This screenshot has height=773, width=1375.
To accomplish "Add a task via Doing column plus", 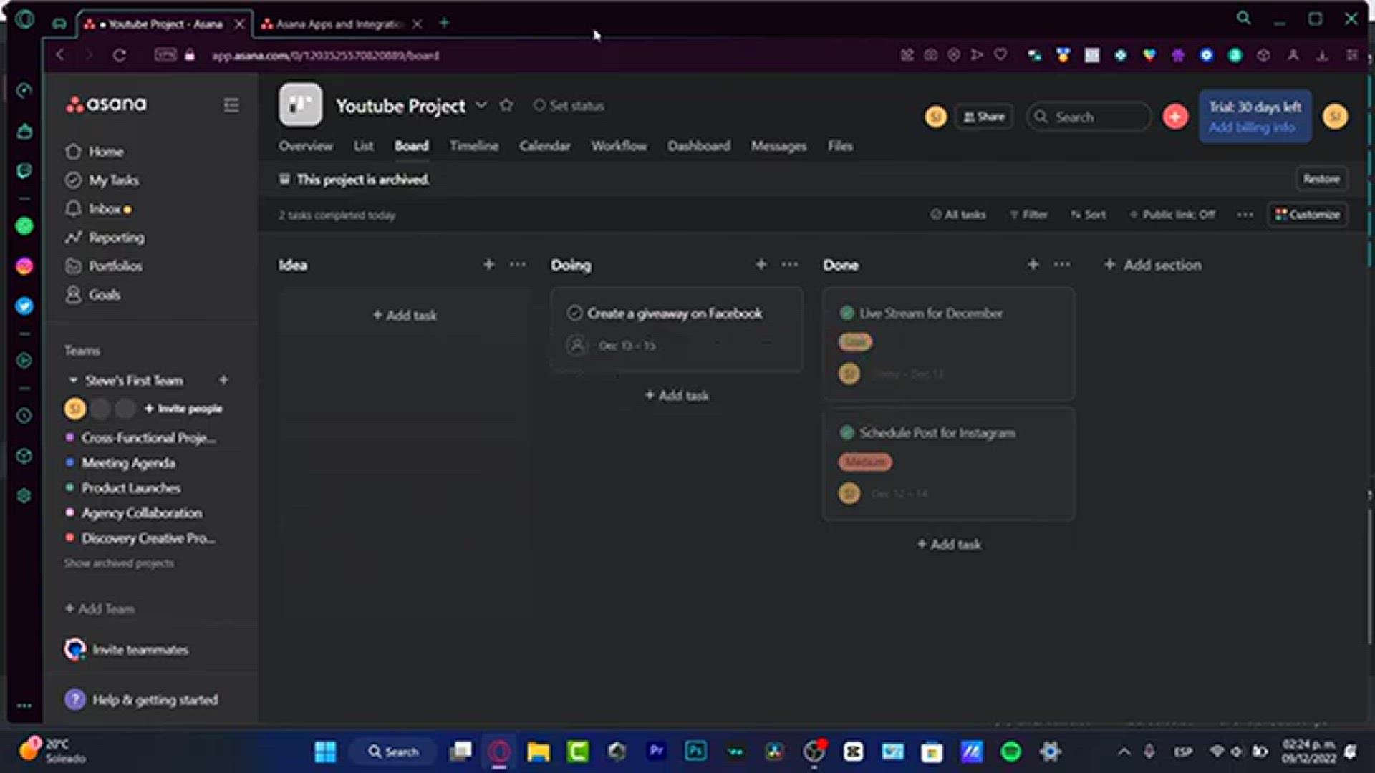I will (761, 265).
